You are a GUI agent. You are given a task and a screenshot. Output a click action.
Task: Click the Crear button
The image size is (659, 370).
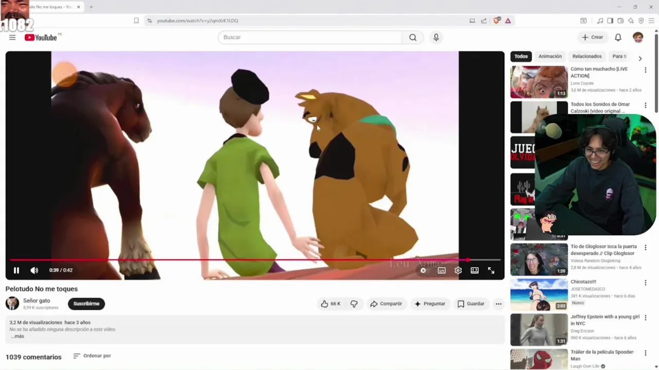(593, 38)
